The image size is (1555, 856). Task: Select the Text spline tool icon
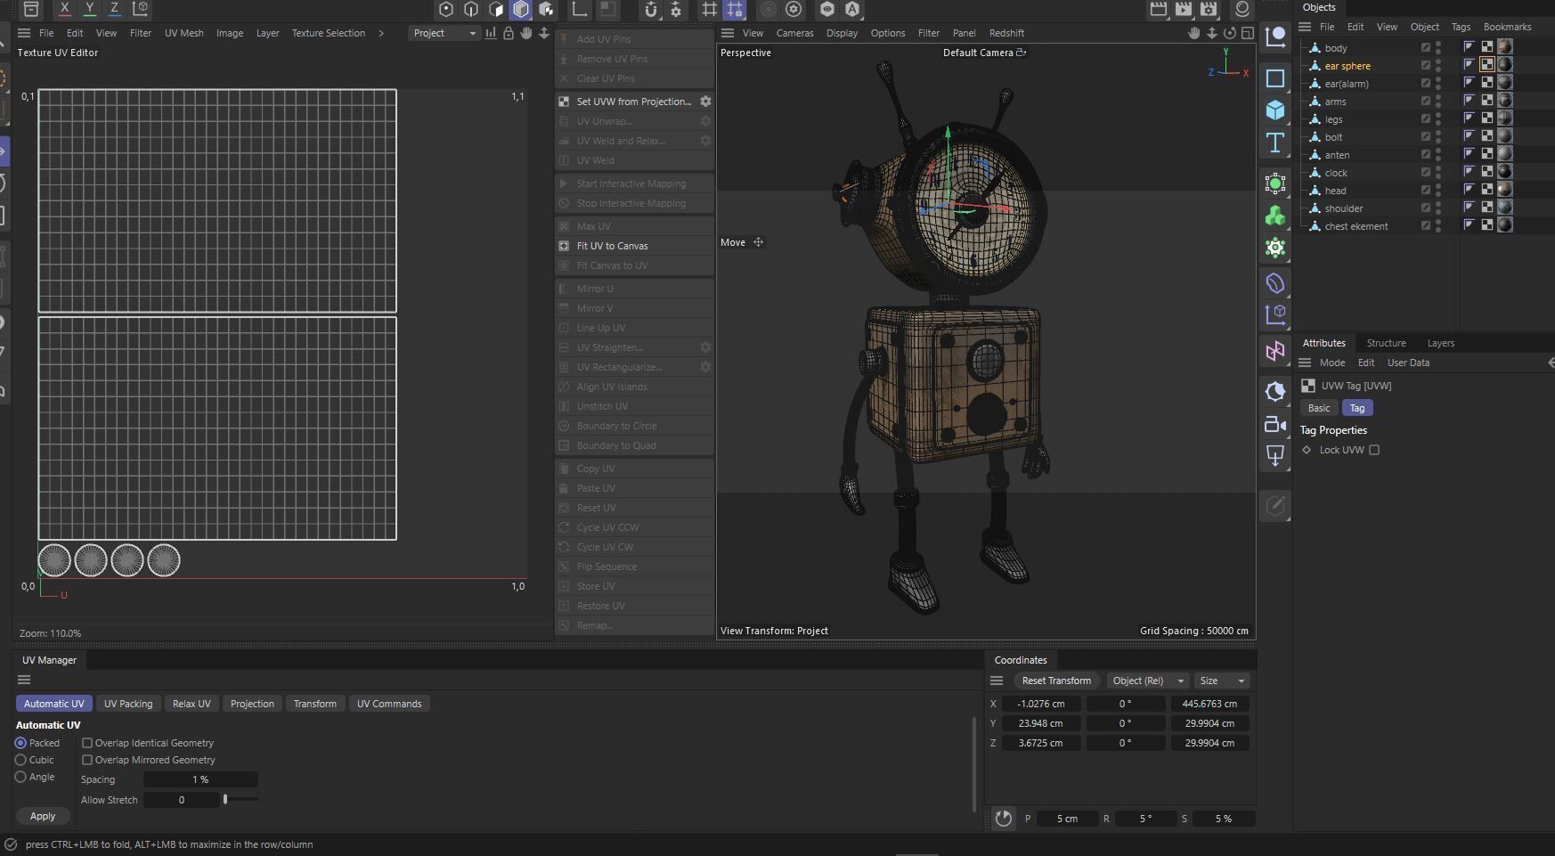(1275, 143)
